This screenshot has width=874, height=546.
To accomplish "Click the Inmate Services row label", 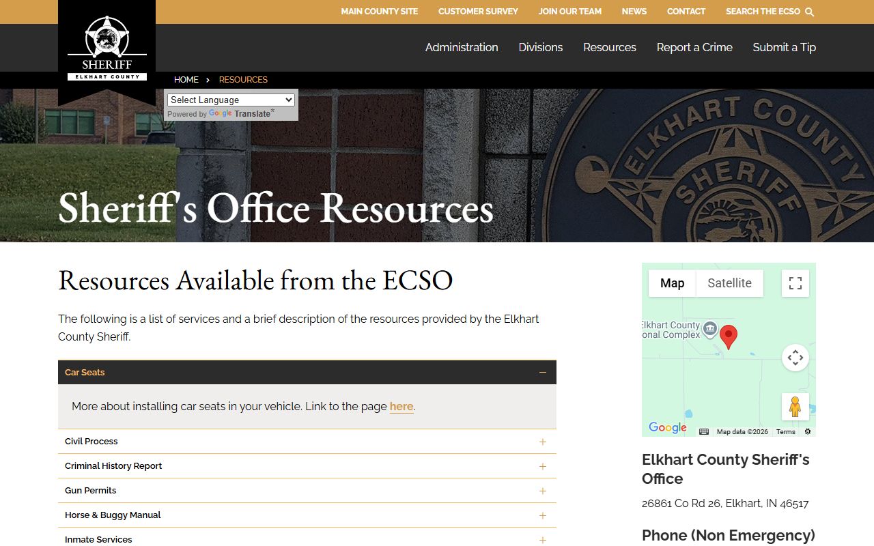I will pyautogui.click(x=98, y=540).
